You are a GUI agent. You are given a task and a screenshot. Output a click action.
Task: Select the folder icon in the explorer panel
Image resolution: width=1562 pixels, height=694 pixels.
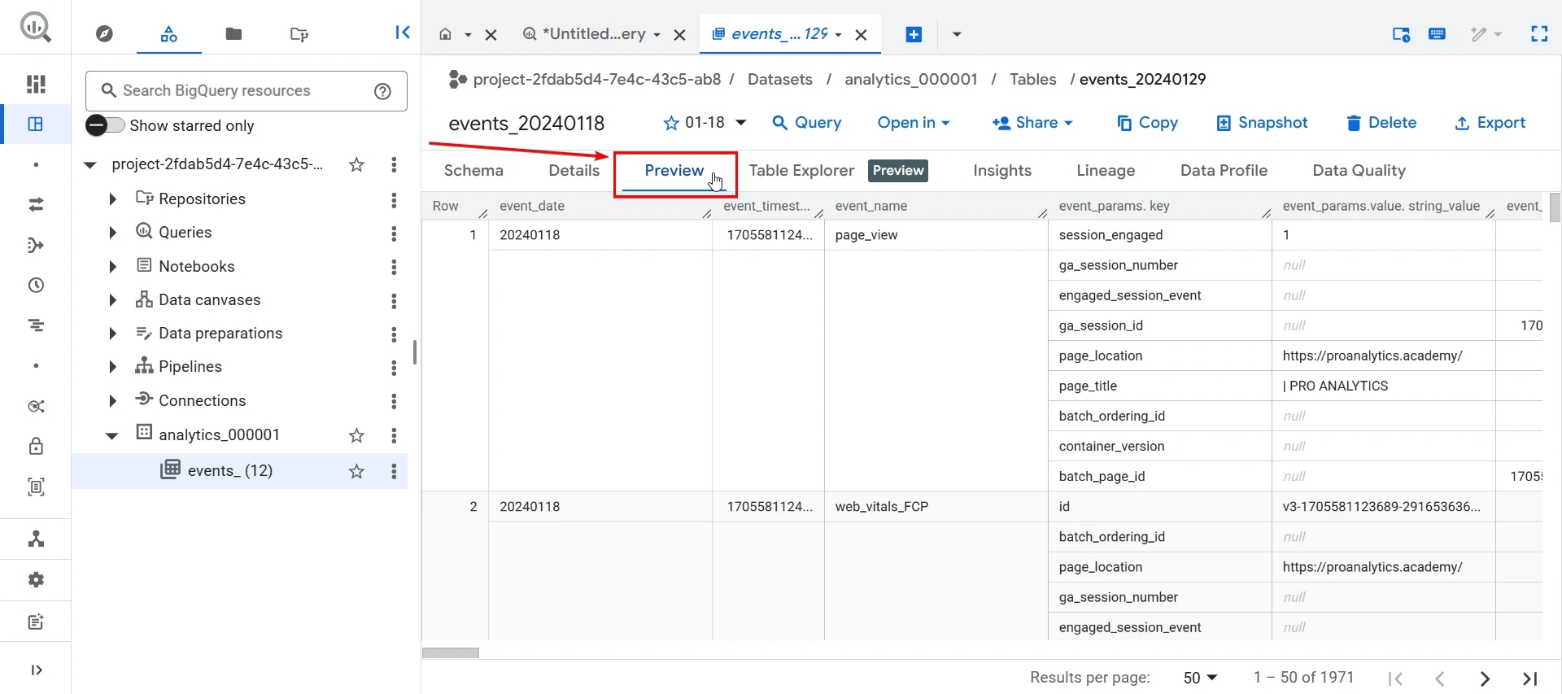[x=233, y=34]
